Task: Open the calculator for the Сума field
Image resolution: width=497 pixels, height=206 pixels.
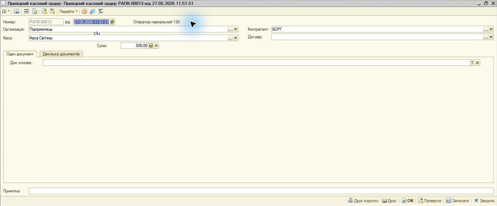Action: tap(151, 45)
